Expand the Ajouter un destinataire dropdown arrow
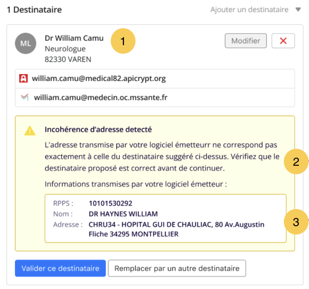309x289 pixels. click(298, 9)
